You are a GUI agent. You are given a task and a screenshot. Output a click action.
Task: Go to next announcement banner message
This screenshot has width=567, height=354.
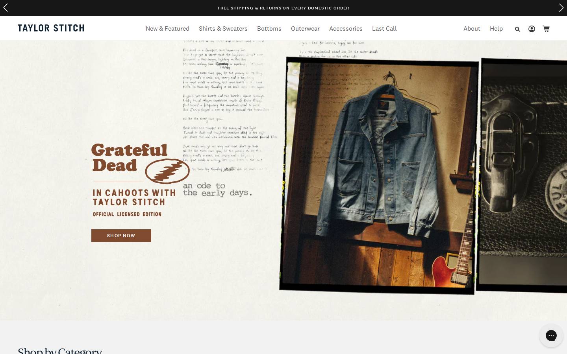[561, 7]
